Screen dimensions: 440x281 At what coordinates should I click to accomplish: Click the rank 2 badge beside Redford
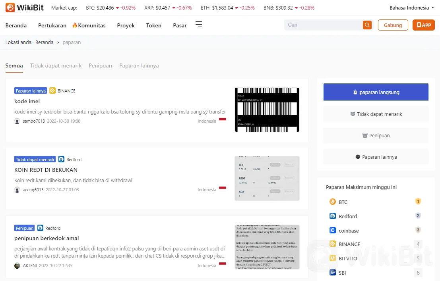(418, 216)
